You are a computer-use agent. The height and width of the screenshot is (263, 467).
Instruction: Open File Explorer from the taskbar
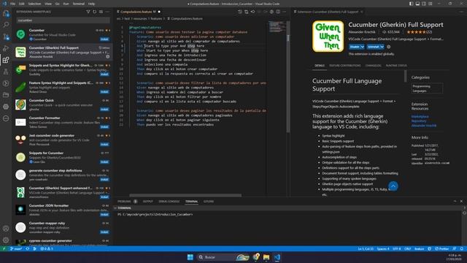coord(266,257)
